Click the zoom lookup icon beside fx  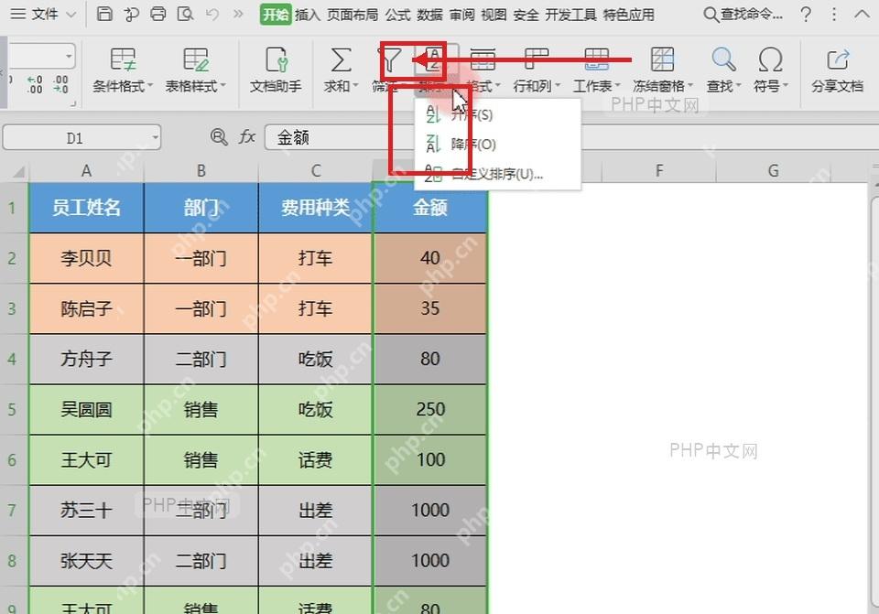coord(219,136)
